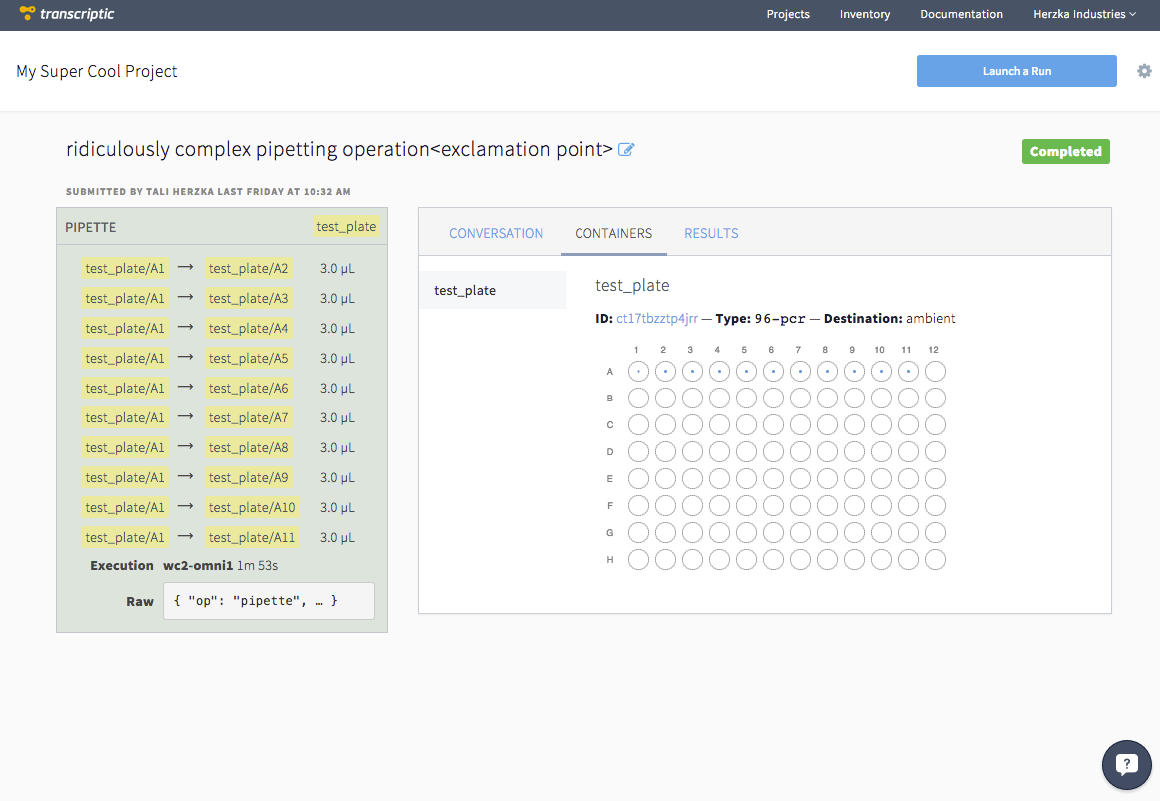Viewport: 1160px width, 801px height.
Task: Open Projects in the top navigation
Action: (x=788, y=15)
